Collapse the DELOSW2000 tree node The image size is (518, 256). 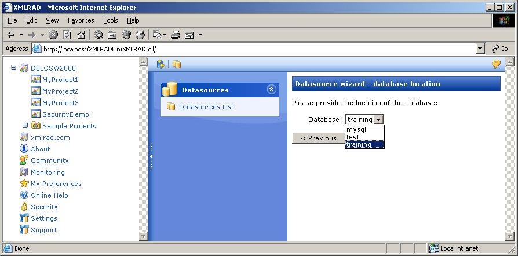pyautogui.click(x=14, y=68)
